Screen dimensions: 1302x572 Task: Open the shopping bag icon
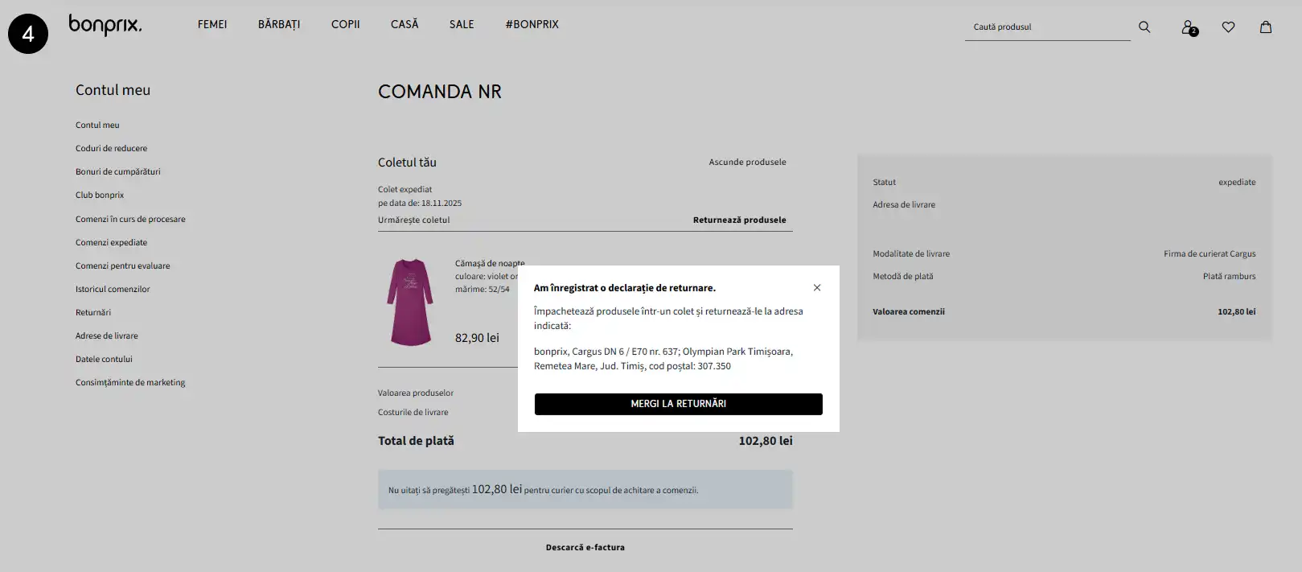(1266, 27)
